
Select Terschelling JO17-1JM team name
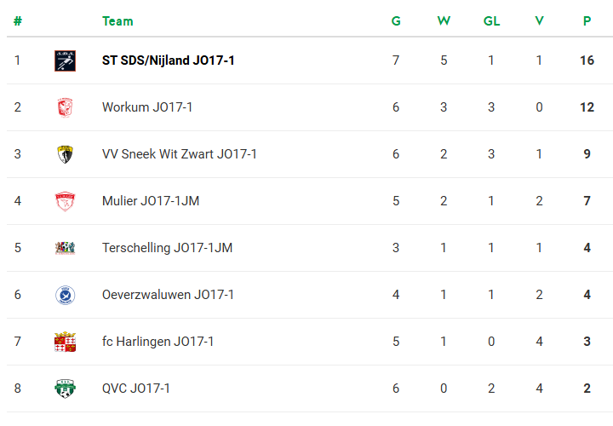click(167, 248)
